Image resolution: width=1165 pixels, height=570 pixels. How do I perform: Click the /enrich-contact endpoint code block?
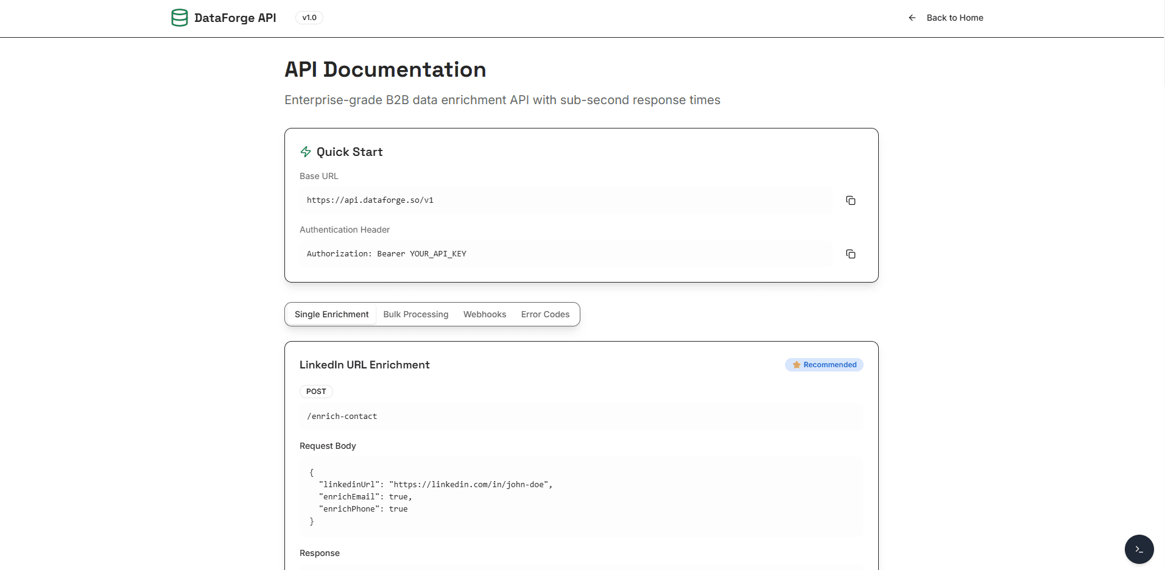click(581, 417)
